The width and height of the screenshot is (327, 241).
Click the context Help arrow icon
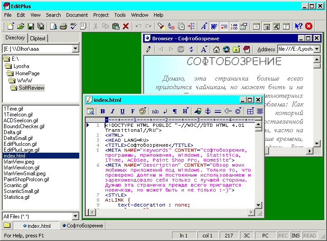coord(298,26)
